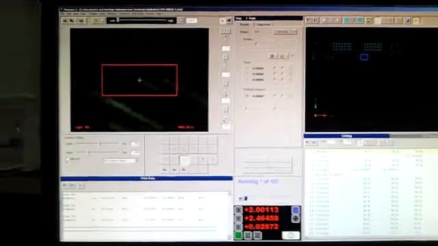Click the white crosshair in the video view
The width and height of the screenshot is (438, 246).
[x=140, y=81]
